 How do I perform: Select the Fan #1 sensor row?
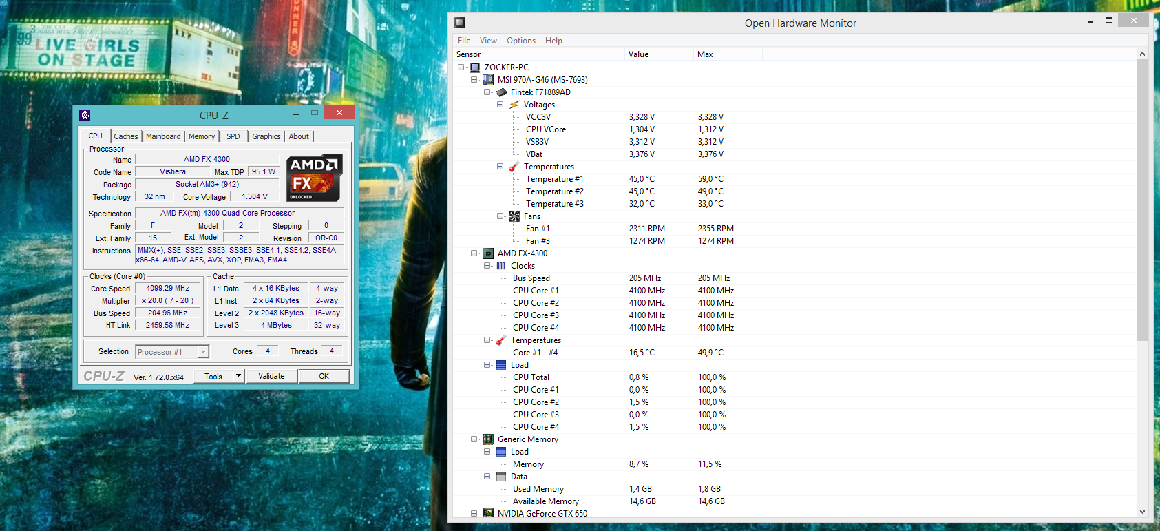pyautogui.click(x=795, y=229)
